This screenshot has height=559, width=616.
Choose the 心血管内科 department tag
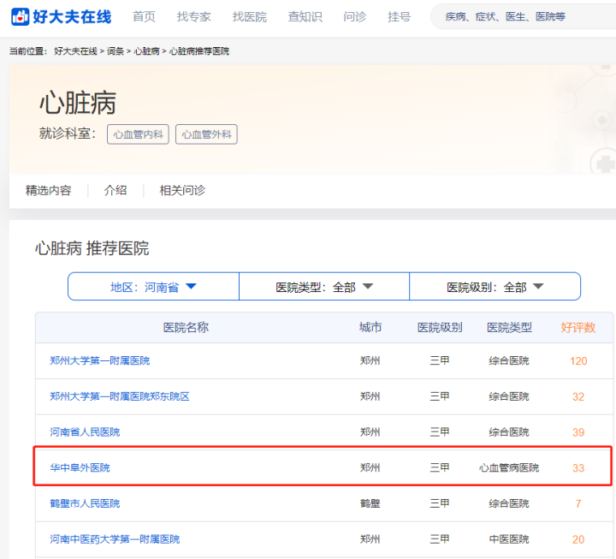(x=138, y=134)
